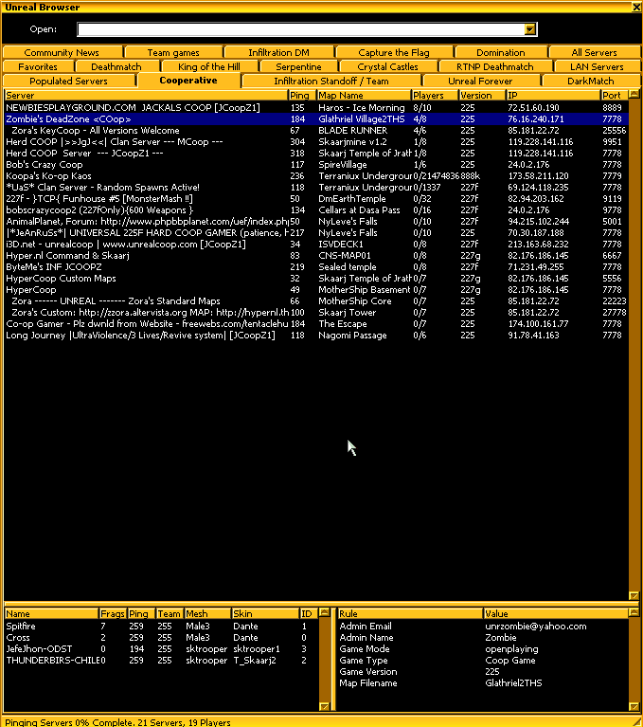
Task: Sort servers by the Ping column
Action: pos(300,96)
